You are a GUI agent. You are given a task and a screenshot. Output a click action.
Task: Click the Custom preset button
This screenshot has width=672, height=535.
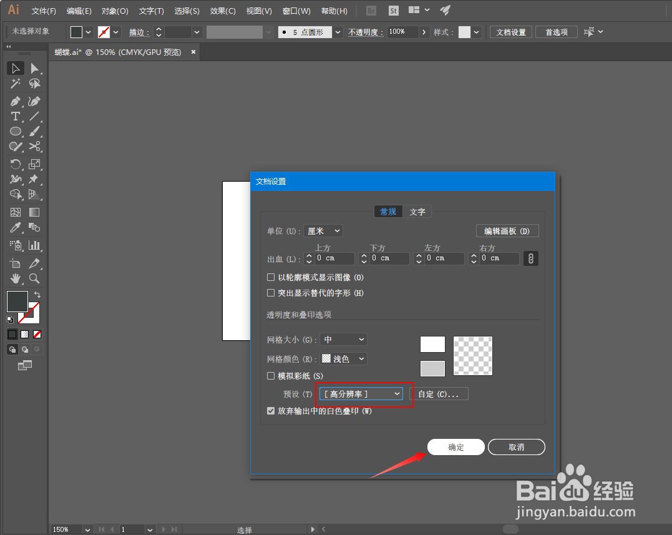tap(439, 394)
